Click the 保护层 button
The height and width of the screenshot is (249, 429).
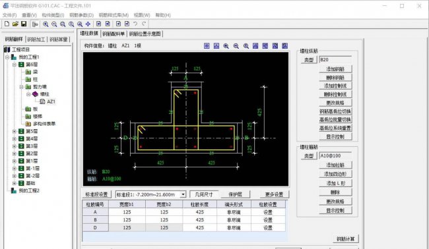tap(236, 194)
